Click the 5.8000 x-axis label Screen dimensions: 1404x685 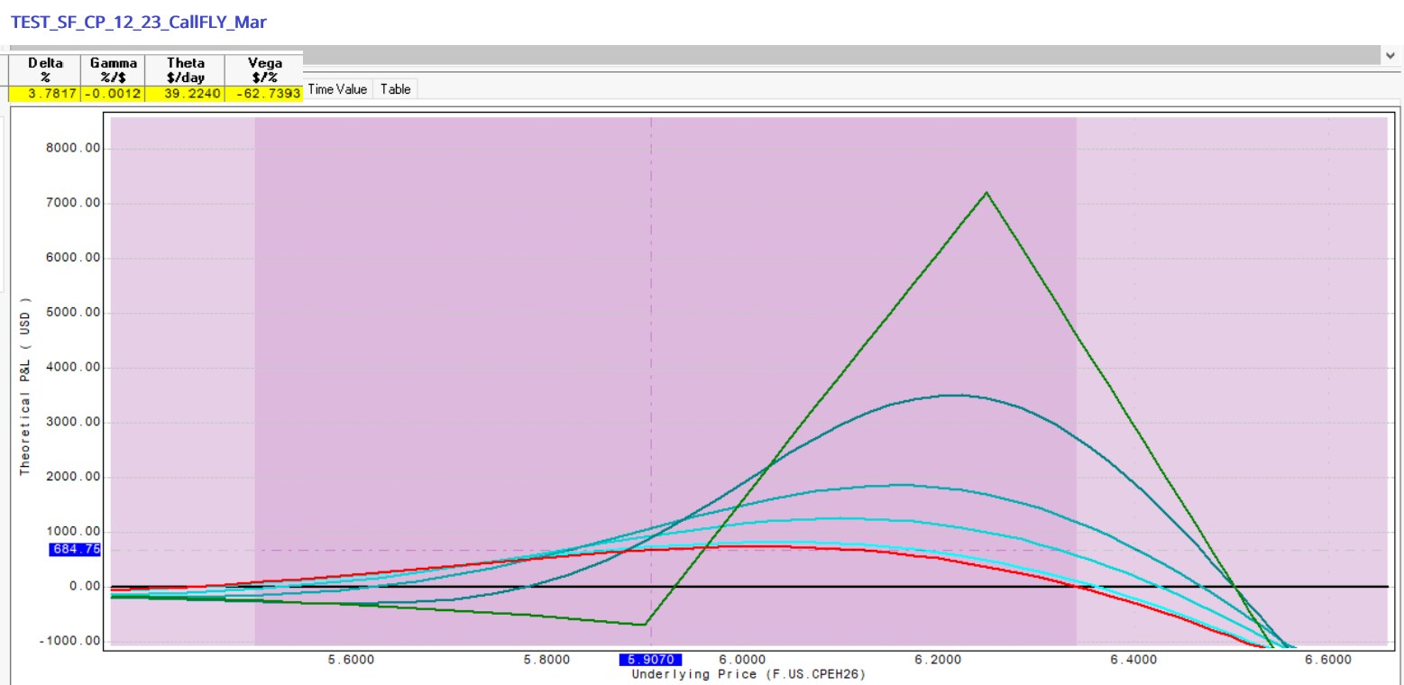(x=546, y=660)
